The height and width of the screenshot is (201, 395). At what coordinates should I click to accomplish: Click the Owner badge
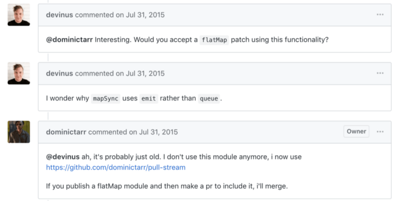(x=356, y=131)
